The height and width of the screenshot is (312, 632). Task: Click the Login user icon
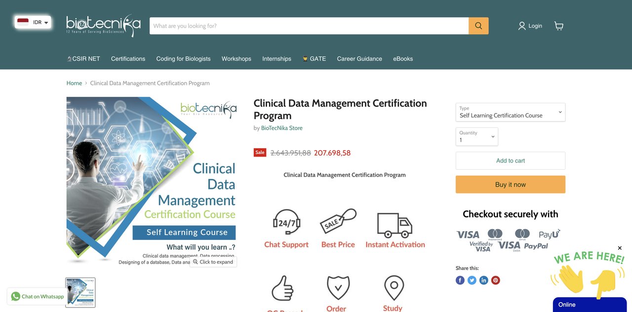(522, 26)
